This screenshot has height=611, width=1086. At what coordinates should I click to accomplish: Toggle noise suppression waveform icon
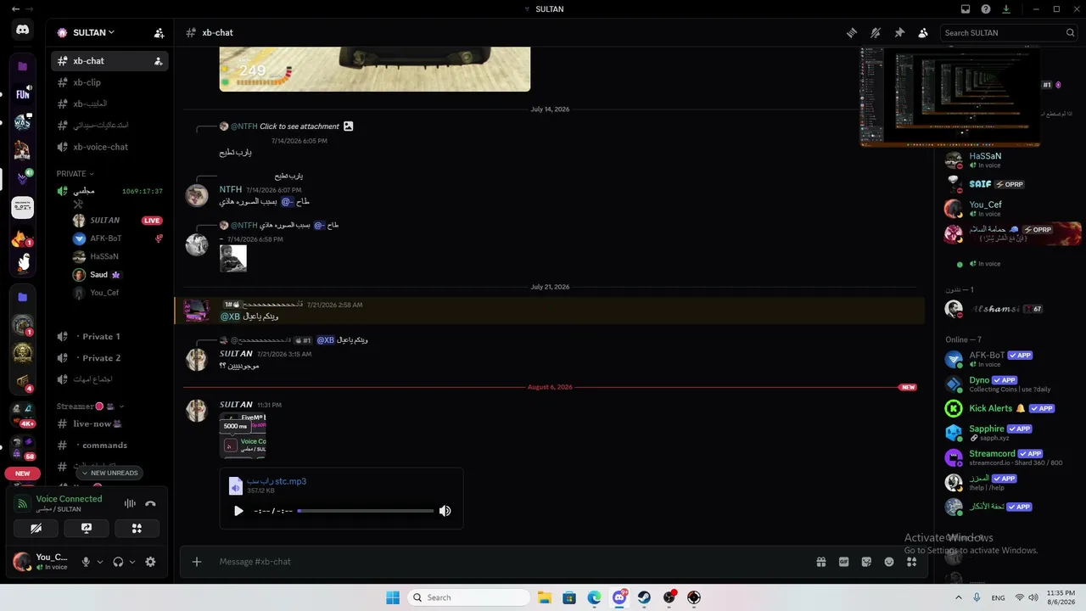(130, 503)
